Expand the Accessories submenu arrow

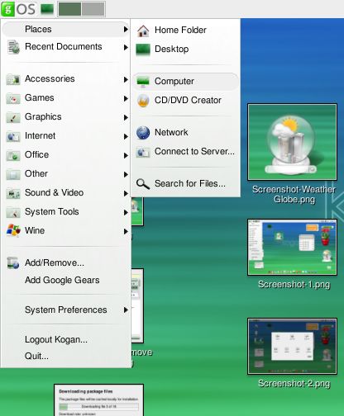[x=126, y=79]
